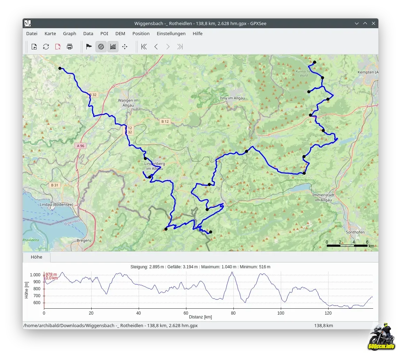Image resolution: width=401 pixels, height=356 pixels.
Task: Jump to first file with double-left arrow
Action: (144, 47)
